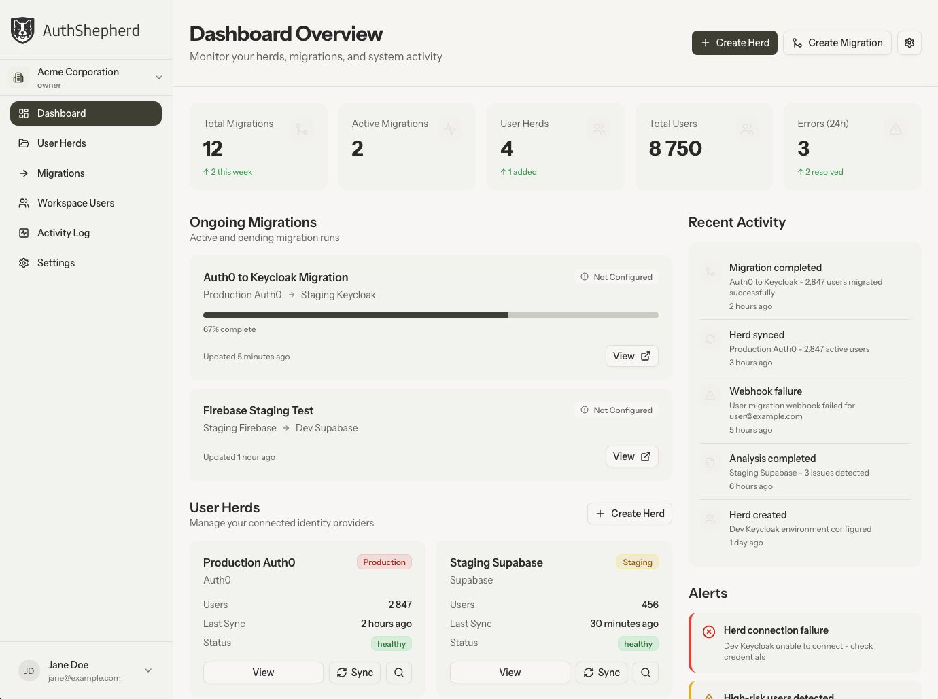Click the Create Herd button in header
The height and width of the screenshot is (699, 938).
click(x=734, y=42)
